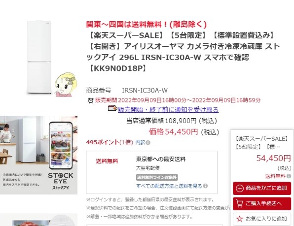Click the cart icon on ご購入手続きへ
The image size is (294, 226).
pyautogui.click(x=239, y=203)
